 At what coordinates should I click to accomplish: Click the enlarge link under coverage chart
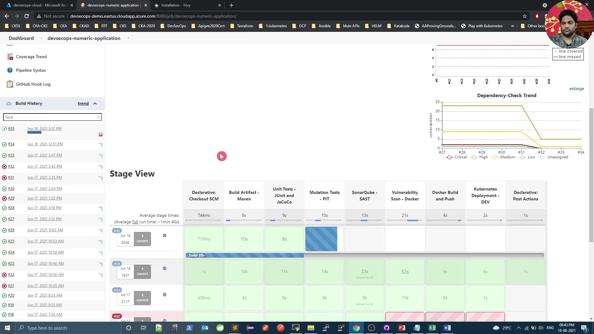576,89
